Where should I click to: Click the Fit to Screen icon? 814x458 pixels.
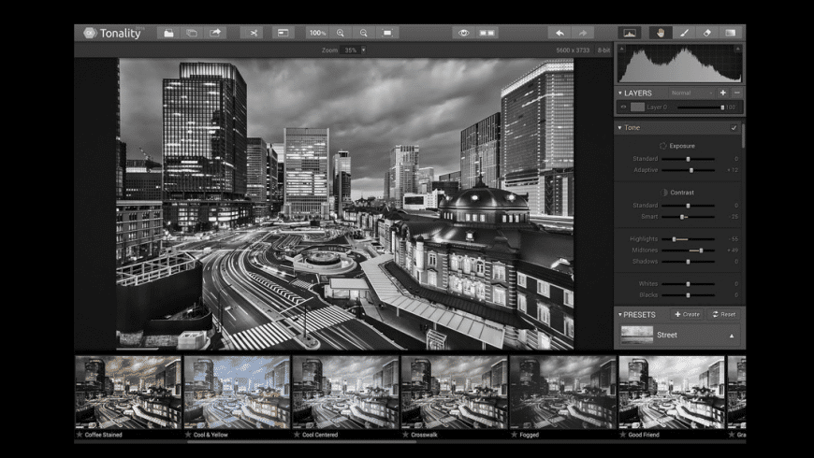387,33
